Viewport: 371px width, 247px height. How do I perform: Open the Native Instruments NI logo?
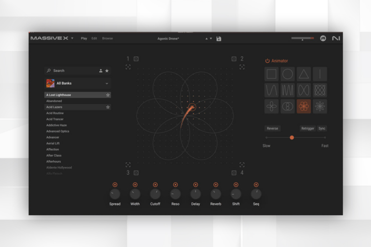(x=336, y=39)
